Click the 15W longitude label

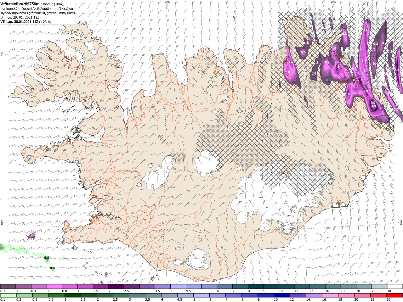333,2
